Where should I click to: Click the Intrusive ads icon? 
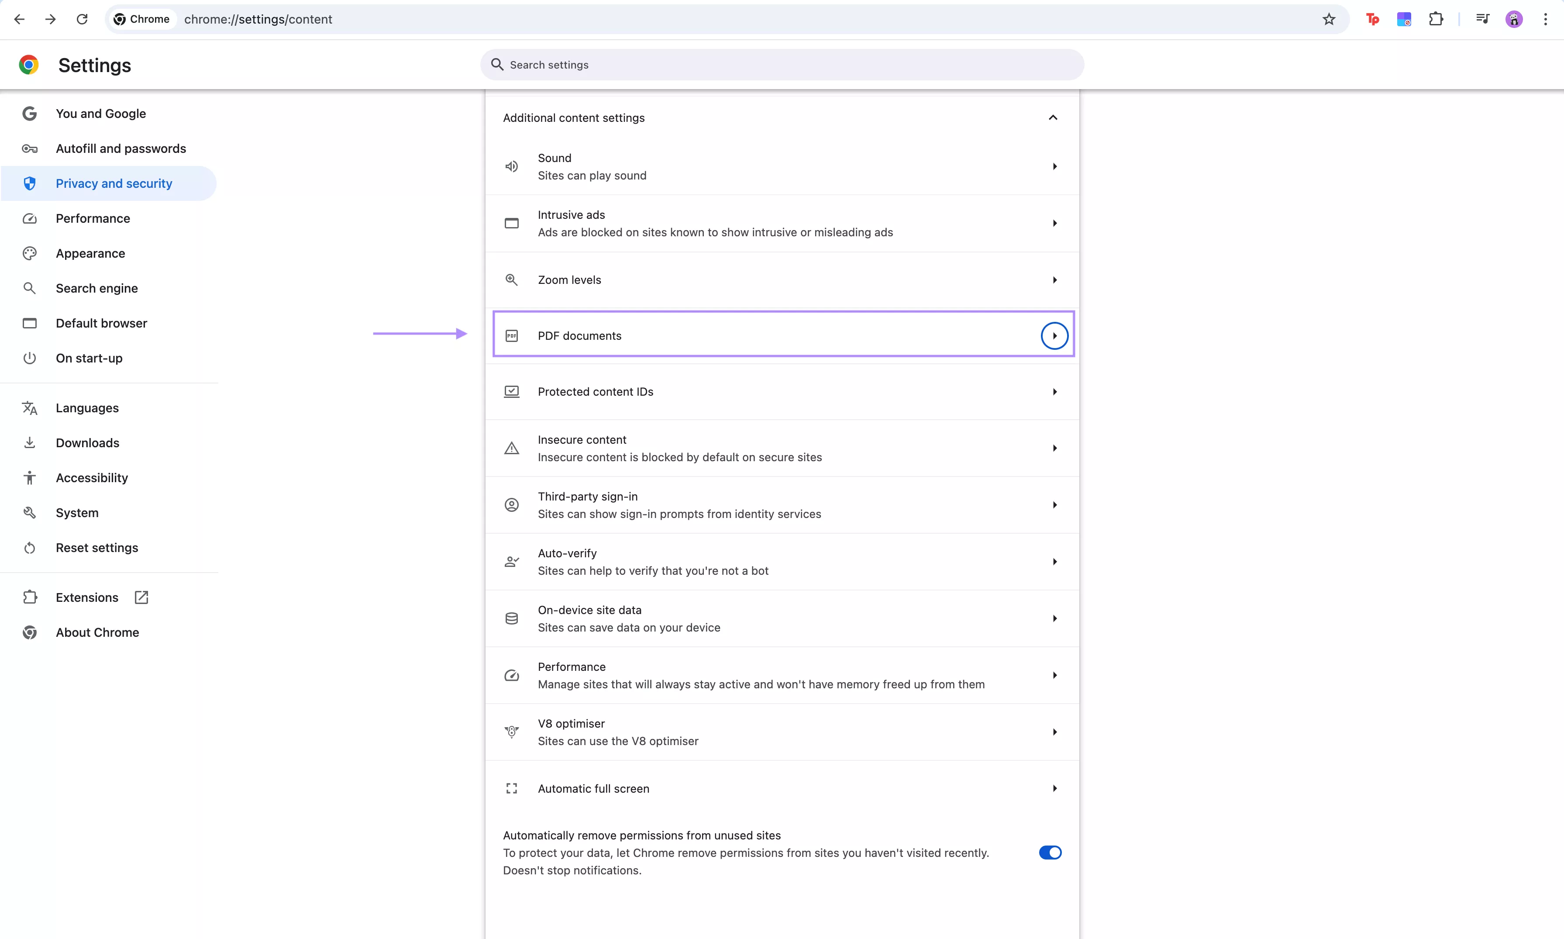(512, 223)
